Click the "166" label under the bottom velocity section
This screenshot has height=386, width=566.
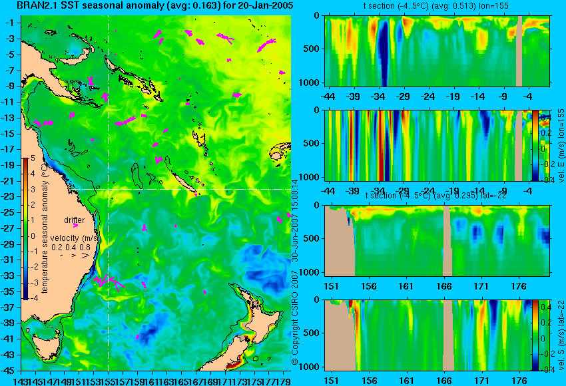click(444, 381)
